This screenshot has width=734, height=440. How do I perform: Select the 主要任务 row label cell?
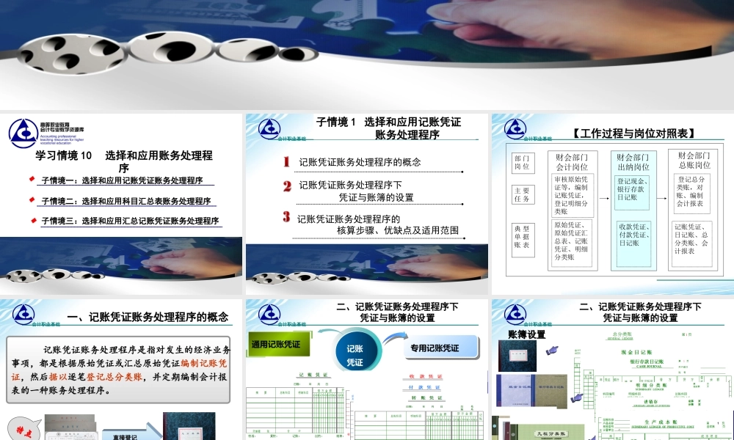coord(523,194)
